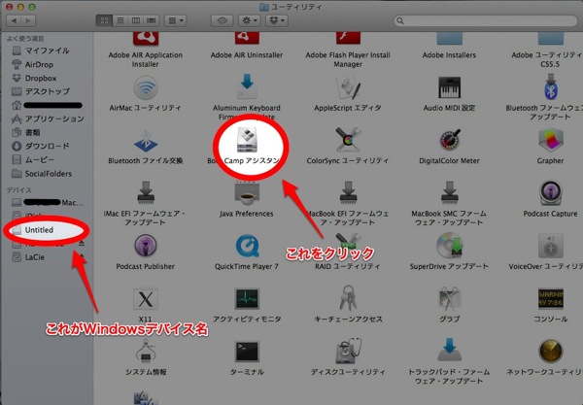Eject the LaCie drive
Viewport: 583px width, 405px height.
click(82, 257)
